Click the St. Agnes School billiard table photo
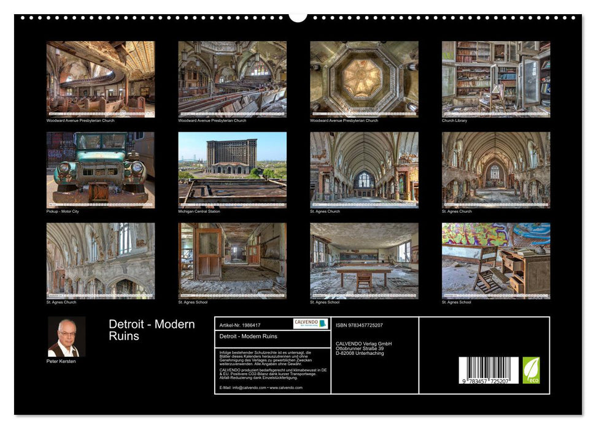Screen dimensions: 596x429 [x=363, y=260]
